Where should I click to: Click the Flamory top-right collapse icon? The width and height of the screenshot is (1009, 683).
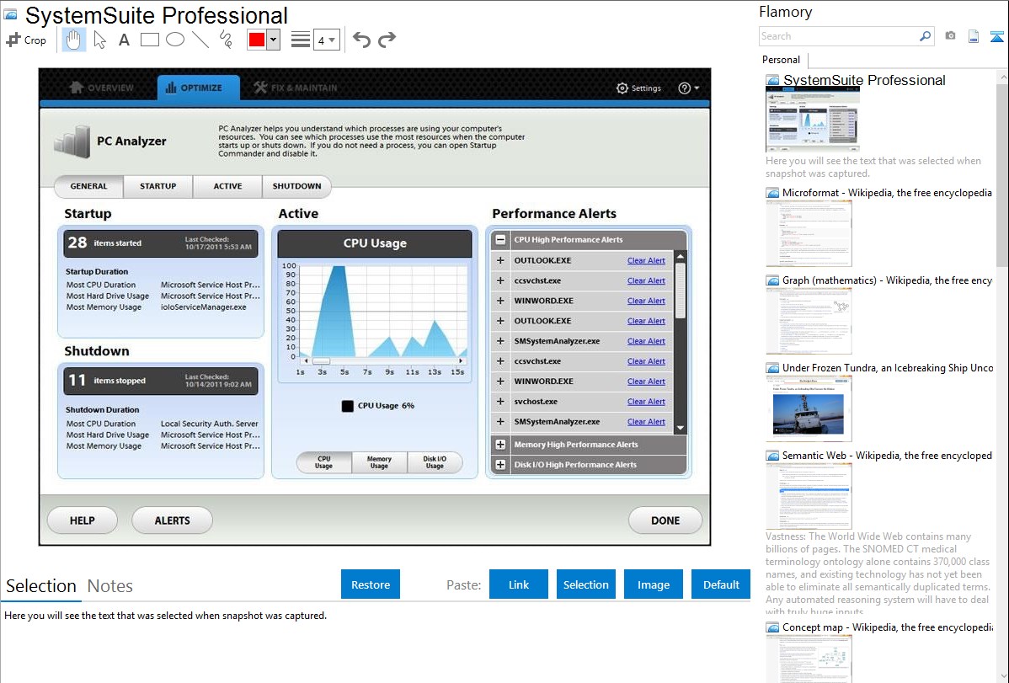point(996,36)
